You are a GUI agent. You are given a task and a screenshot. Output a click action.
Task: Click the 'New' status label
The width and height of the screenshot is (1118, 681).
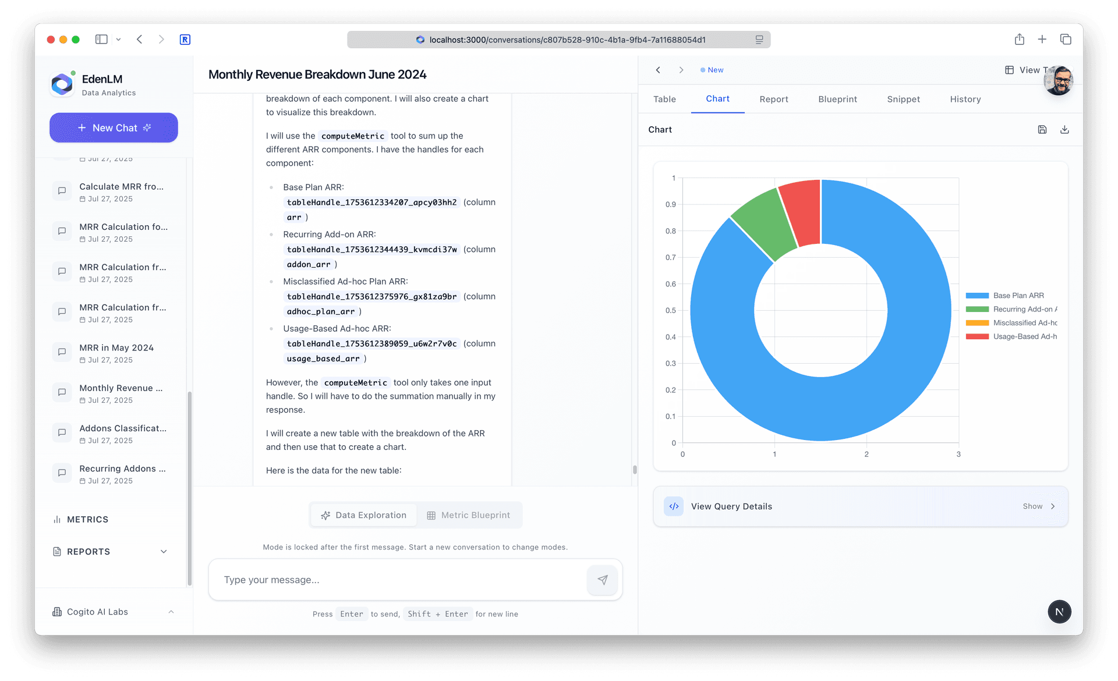(x=712, y=70)
